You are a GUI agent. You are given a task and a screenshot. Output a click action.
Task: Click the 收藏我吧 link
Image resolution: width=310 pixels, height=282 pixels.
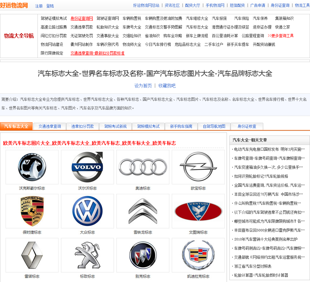(167, 86)
